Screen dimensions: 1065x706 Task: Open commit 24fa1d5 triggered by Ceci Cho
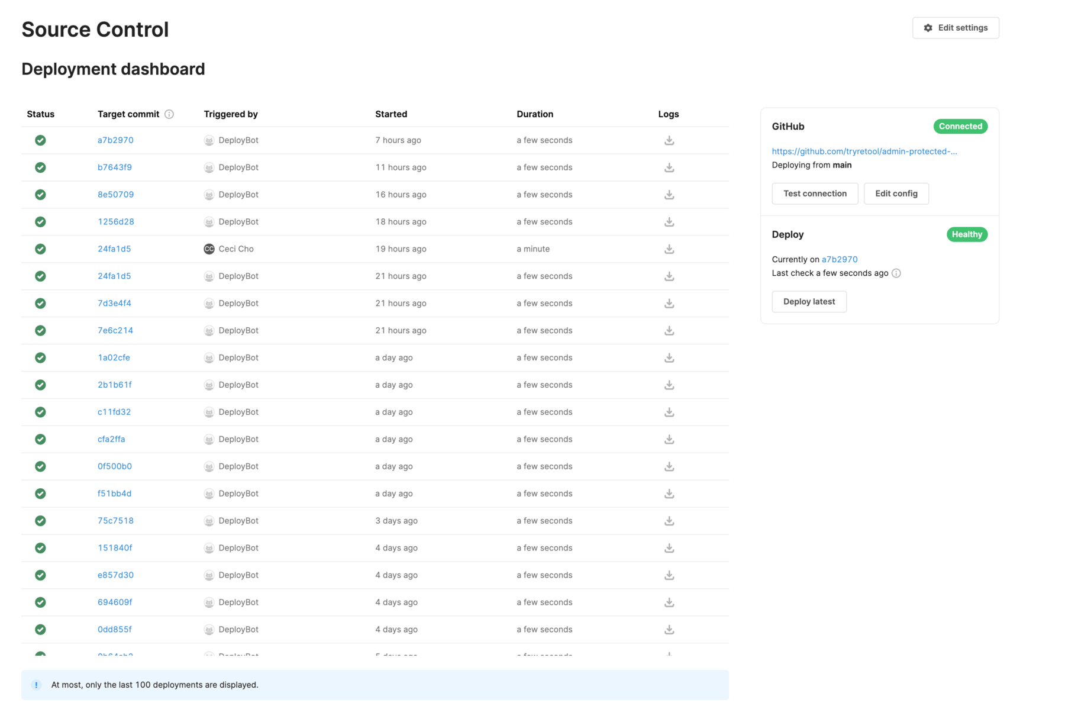pos(114,249)
